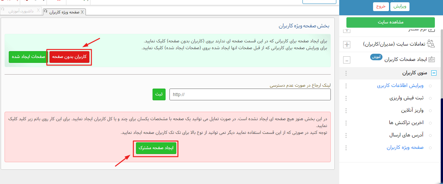
Task: Click the red 'خروج' logout button
Action: pyautogui.click(x=381, y=7)
